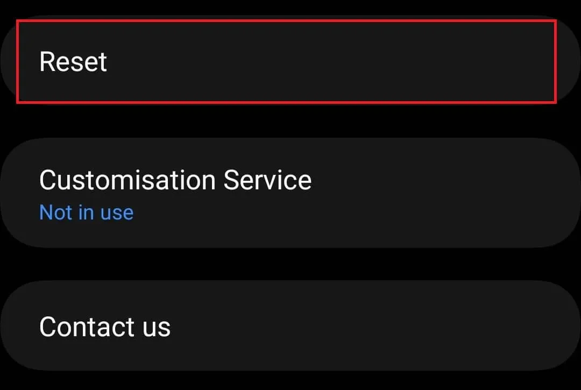Click the word 'Contact' in the last card
Screen dimensions: 581x390
click(x=87, y=327)
